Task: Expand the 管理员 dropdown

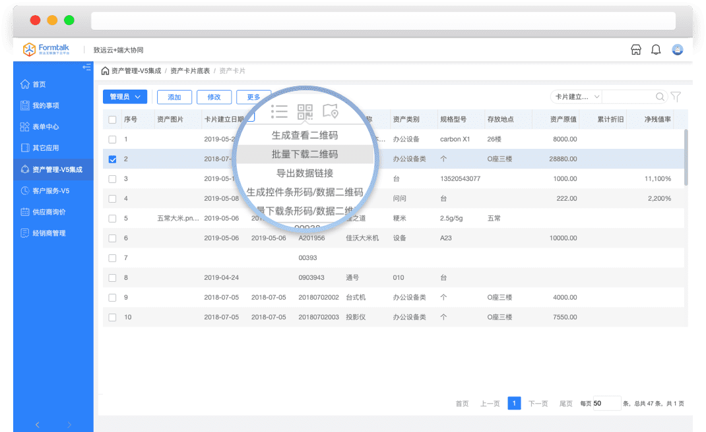Action: [x=125, y=97]
